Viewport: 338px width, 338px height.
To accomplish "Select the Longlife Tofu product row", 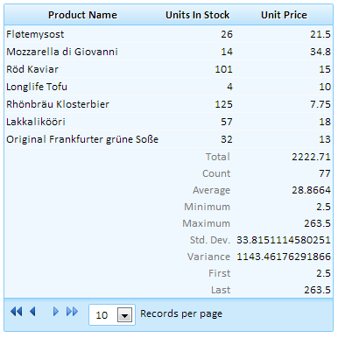I will pyautogui.click(x=168, y=87).
